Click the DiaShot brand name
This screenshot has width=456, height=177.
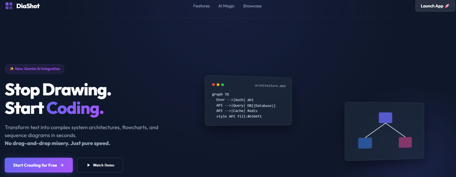pyautogui.click(x=28, y=6)
